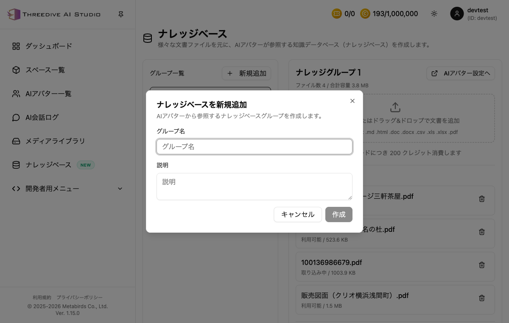Click the devtest username text
Screen dimensions: 509x323
478,11
